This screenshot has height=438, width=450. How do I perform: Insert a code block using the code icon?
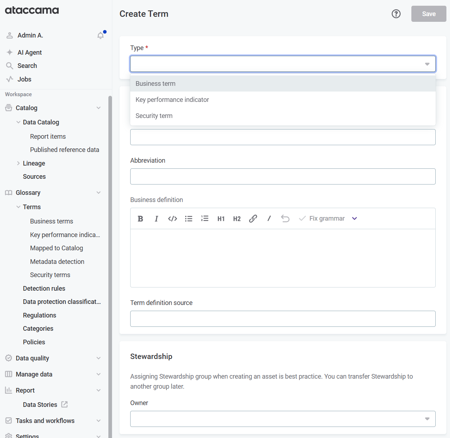(172, 218)
